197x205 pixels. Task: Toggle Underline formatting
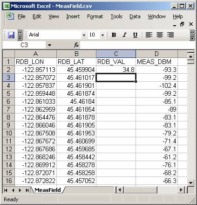(135, 35)
